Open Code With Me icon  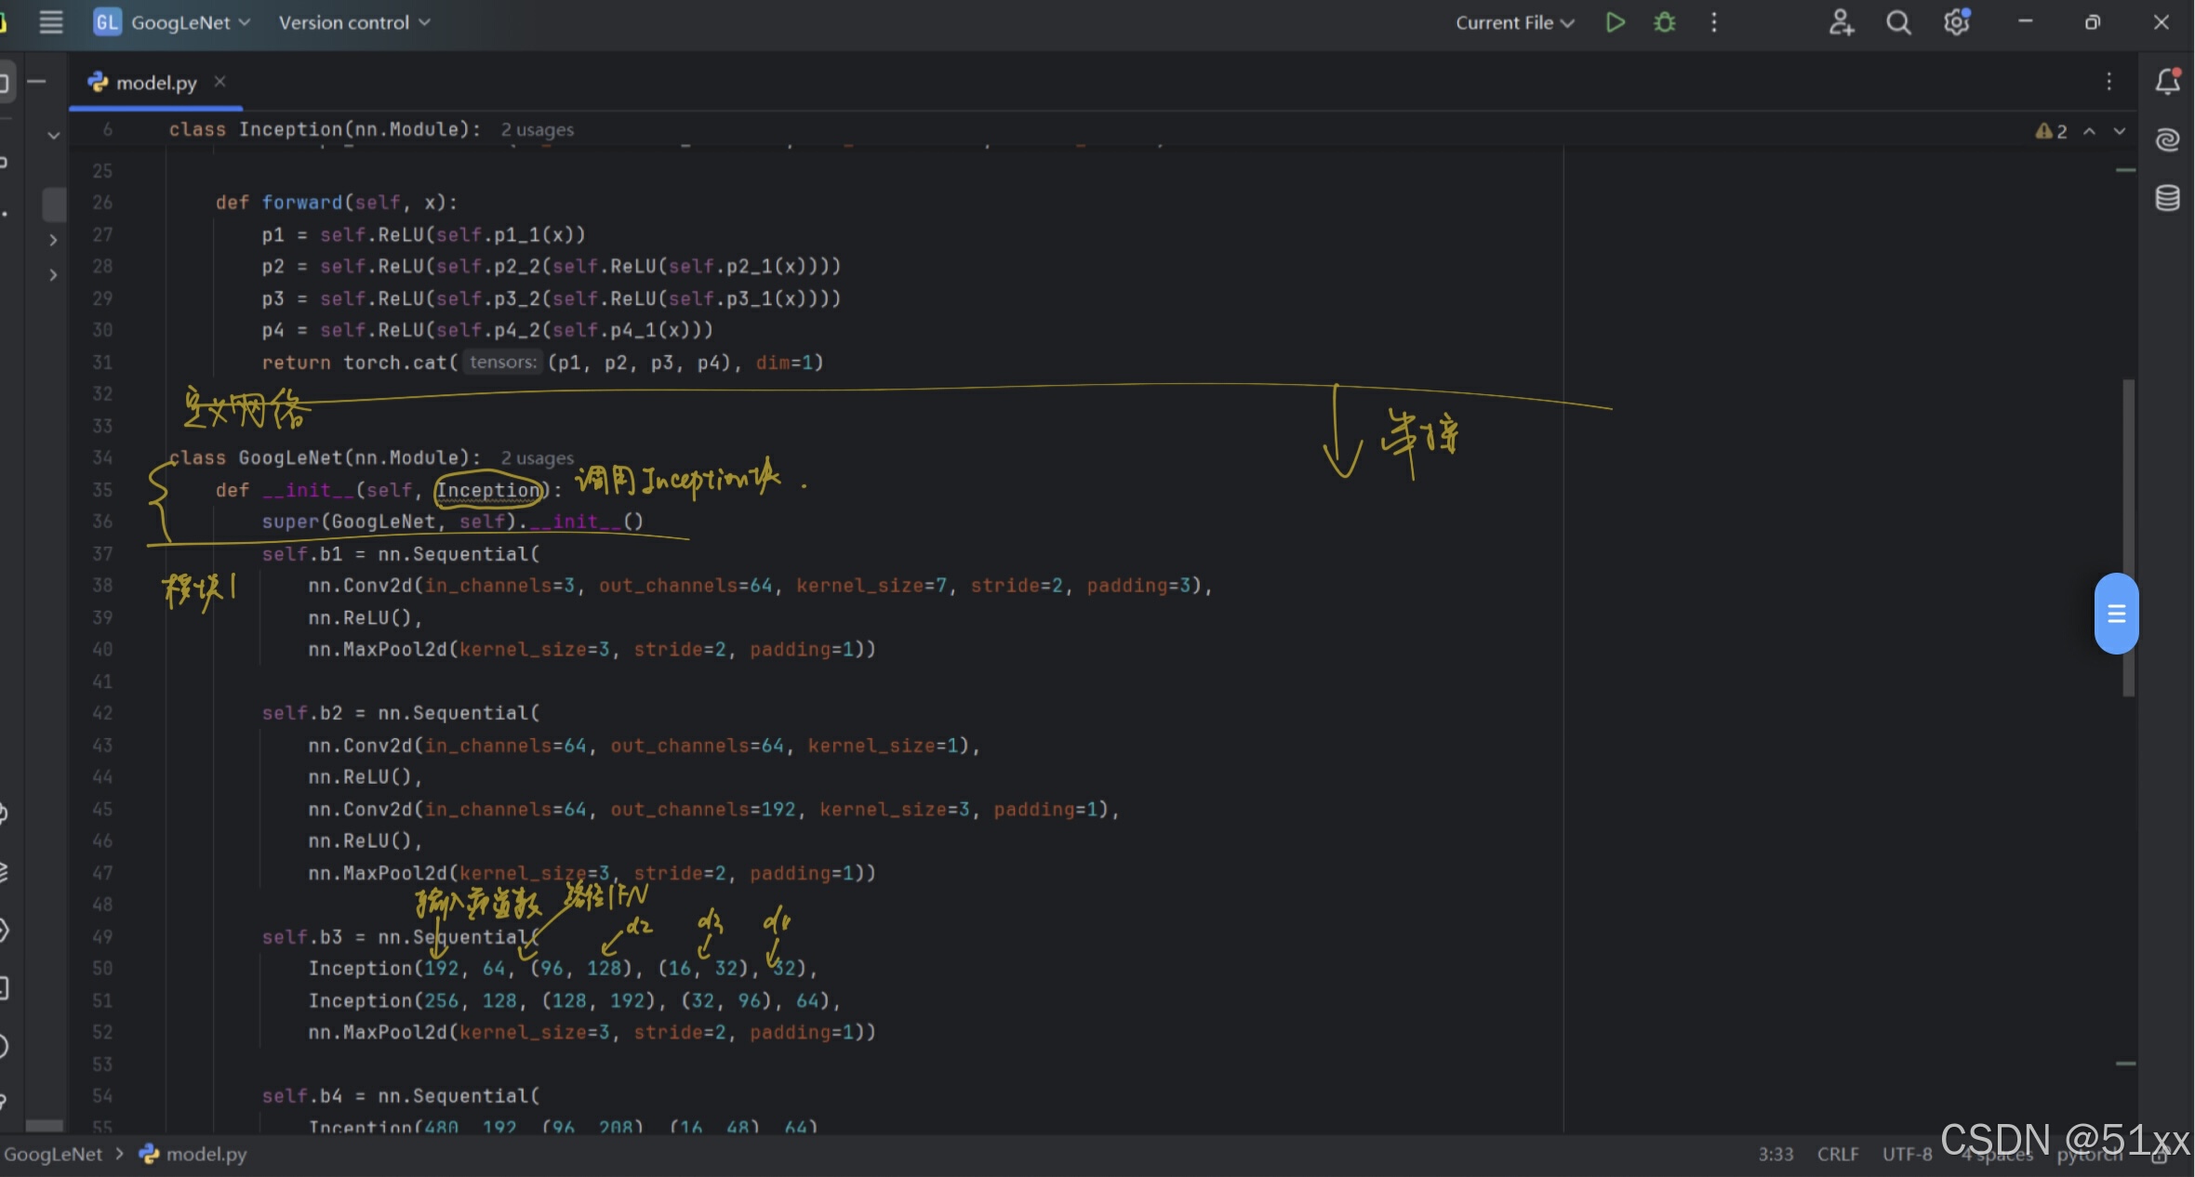[x=1841, y=22]
